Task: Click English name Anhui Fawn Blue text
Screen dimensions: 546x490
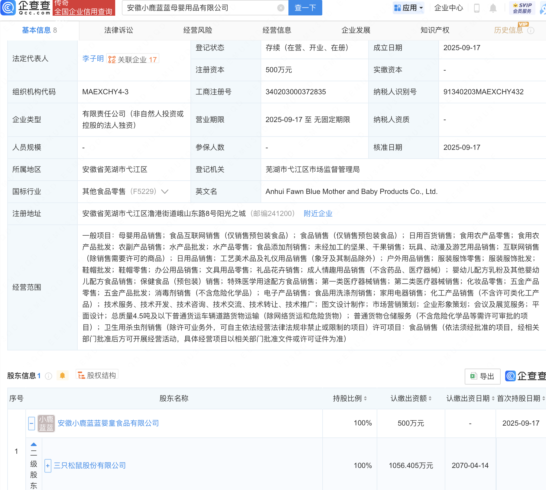Action: tap(352, 192)
